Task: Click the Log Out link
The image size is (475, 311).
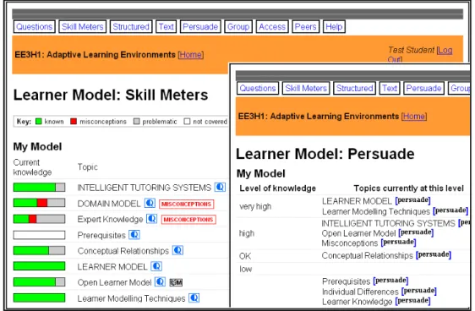Action: click(445, 50)
